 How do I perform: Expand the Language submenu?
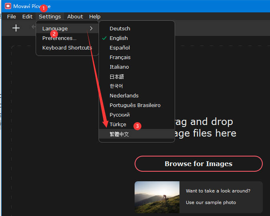click(x=67, y=28)
